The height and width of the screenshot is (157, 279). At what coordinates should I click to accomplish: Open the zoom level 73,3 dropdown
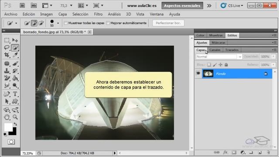[x=71, y=6]
